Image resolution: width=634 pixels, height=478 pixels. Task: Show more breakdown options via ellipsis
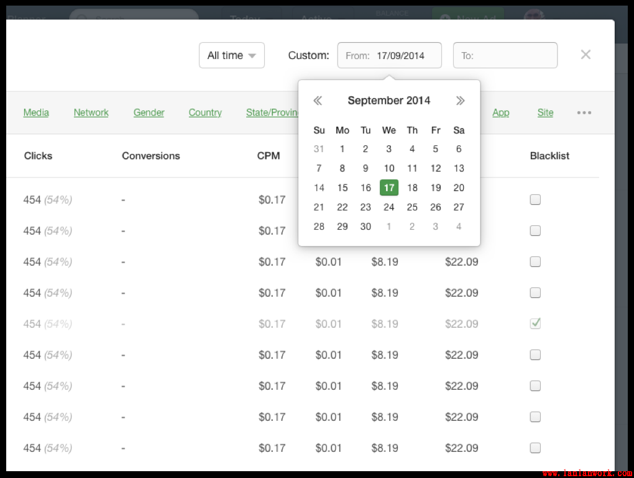[x=584, y=113]
